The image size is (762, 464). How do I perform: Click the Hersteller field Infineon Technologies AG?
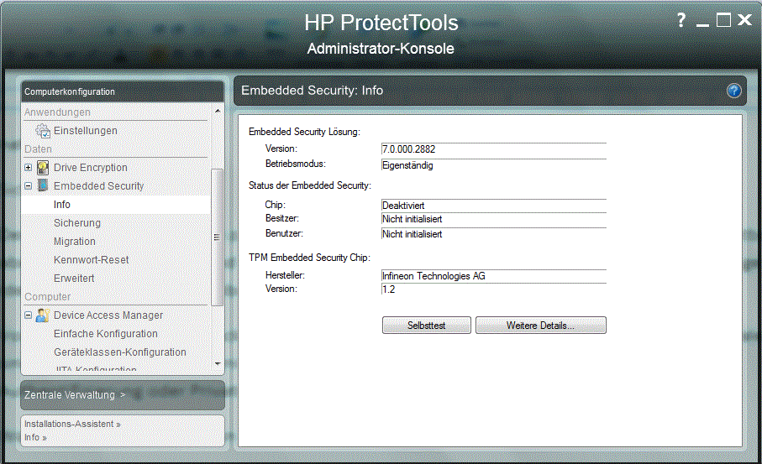[x=494, y=276]
